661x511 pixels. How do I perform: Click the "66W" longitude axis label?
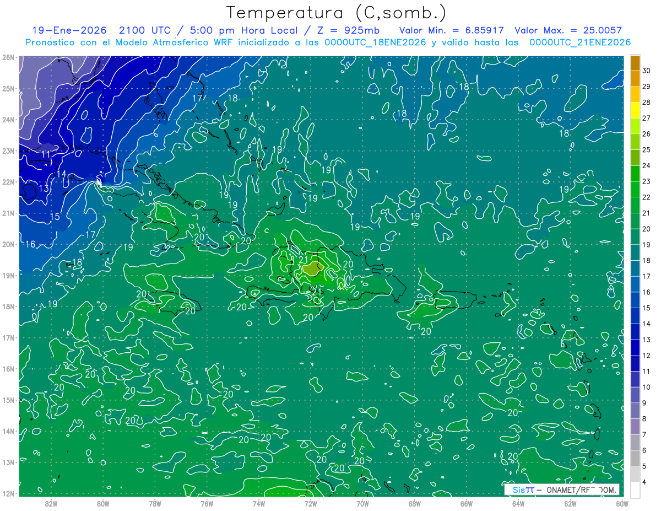466,503
